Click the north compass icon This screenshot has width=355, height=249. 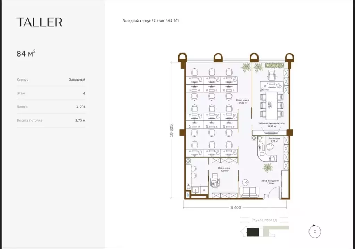tap(315, 231)
